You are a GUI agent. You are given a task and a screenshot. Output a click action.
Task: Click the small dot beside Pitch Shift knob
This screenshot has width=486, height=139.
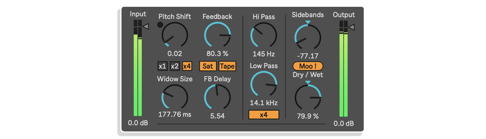click(x=160, y=25)
